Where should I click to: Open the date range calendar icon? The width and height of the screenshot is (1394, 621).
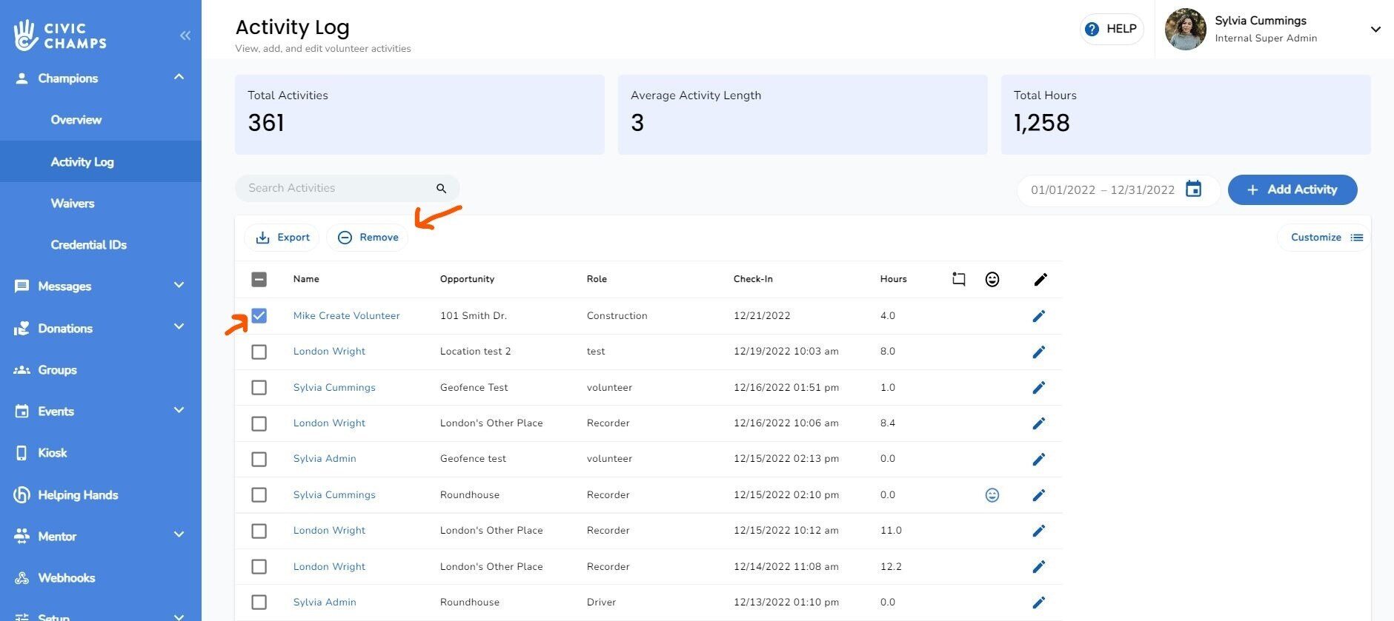point(1193,189)
